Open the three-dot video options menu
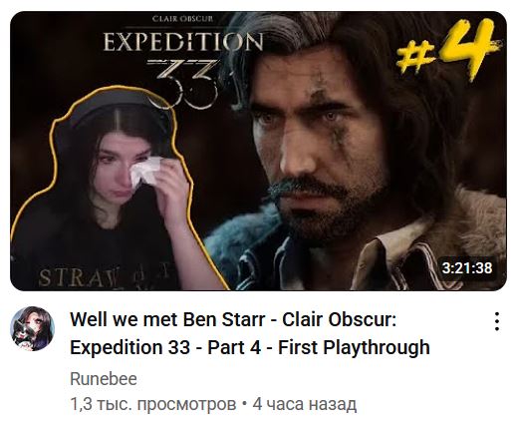 (x=497, y=321)
